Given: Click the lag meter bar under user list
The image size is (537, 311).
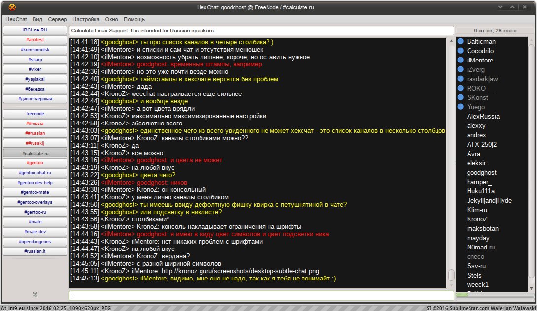Looking at the screenshot, I should pyautogui.click(x=495, y=295).
